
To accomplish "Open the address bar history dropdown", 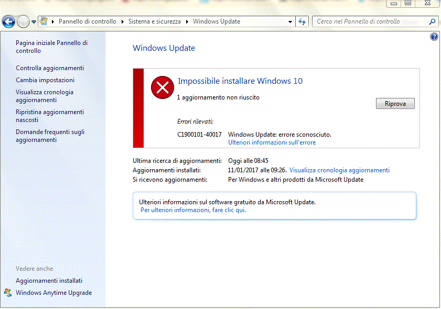I will 291,21.
